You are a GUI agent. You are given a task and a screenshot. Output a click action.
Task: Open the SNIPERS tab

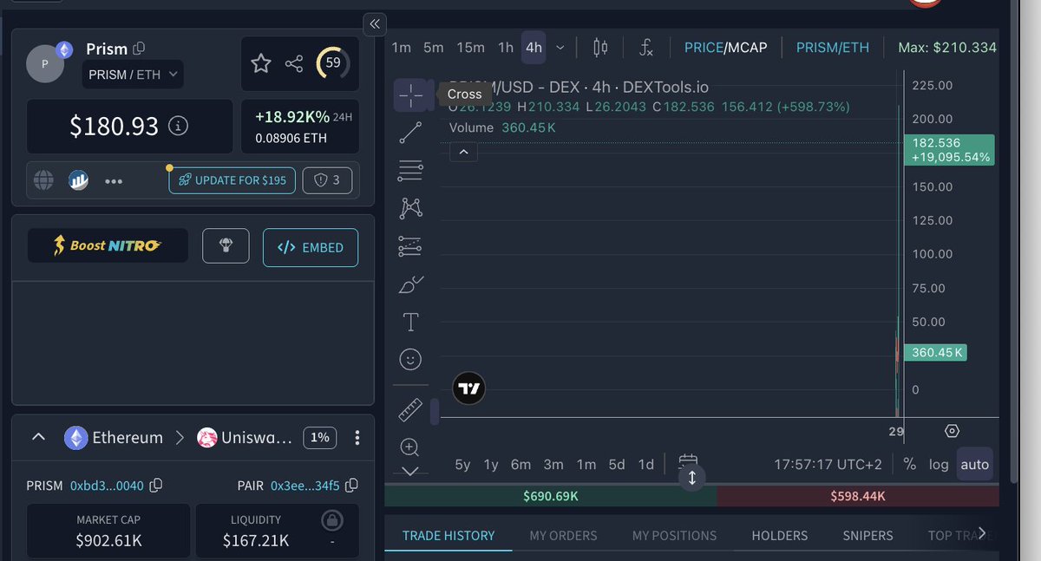click(868, 536)
